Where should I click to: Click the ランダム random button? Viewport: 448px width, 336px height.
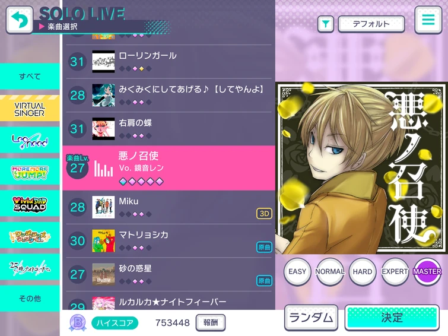[x=311, y=318]
